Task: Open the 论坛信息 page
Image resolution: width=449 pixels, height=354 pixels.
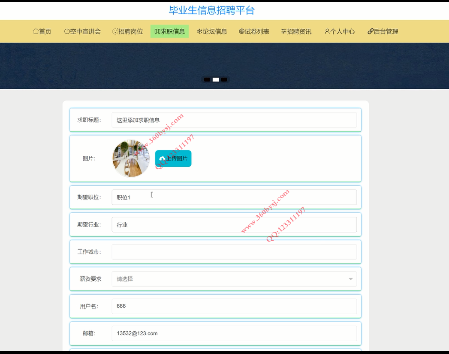Action: [x=212, y=31]
